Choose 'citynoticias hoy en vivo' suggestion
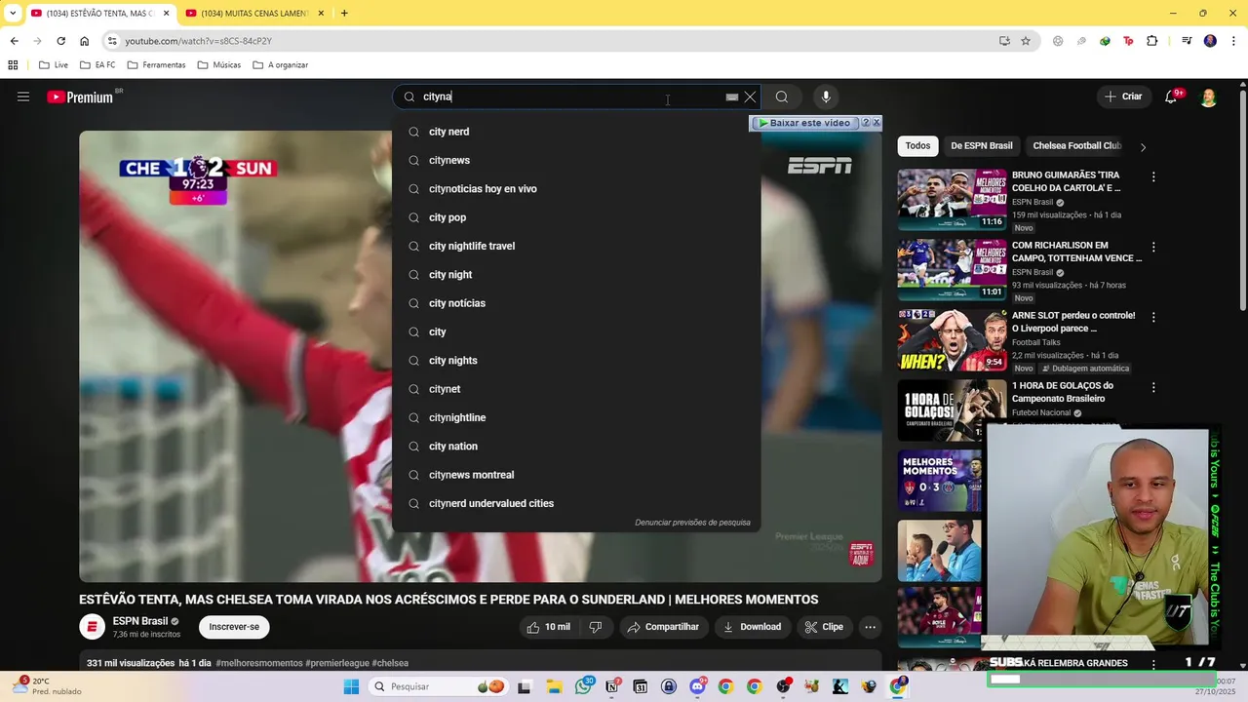 (x=576, y=189)
